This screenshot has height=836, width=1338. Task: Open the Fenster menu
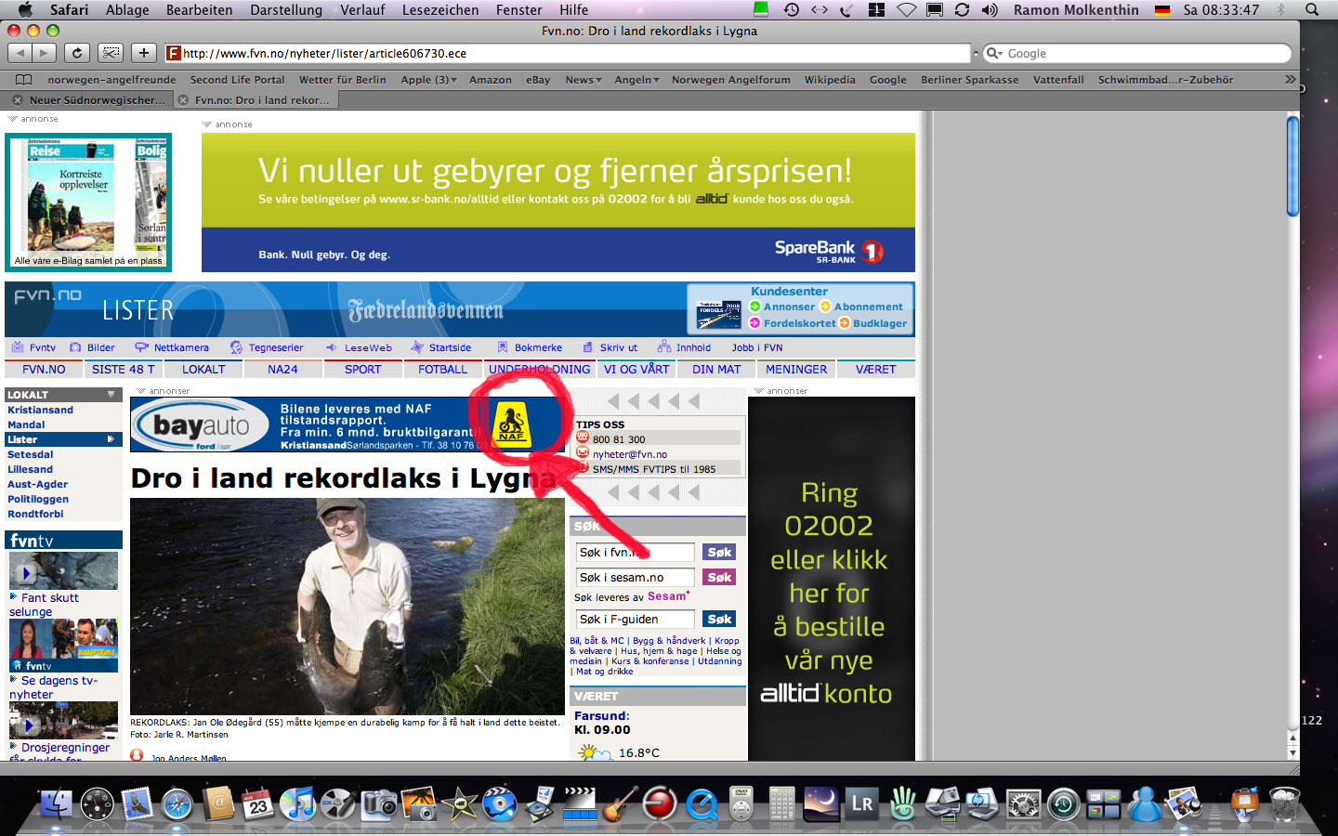click(518, 10)
